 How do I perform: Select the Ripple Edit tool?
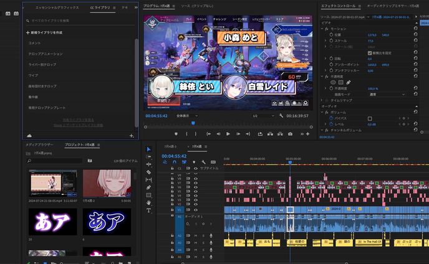pyautogui.click(x=148, y=164)
